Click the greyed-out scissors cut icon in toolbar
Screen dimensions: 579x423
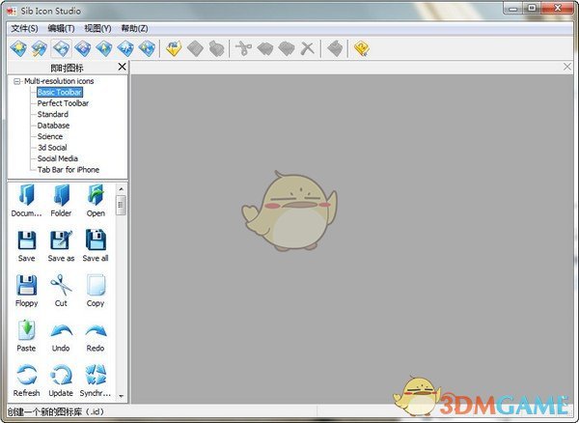pyautogui.click(x=243, y=48)
